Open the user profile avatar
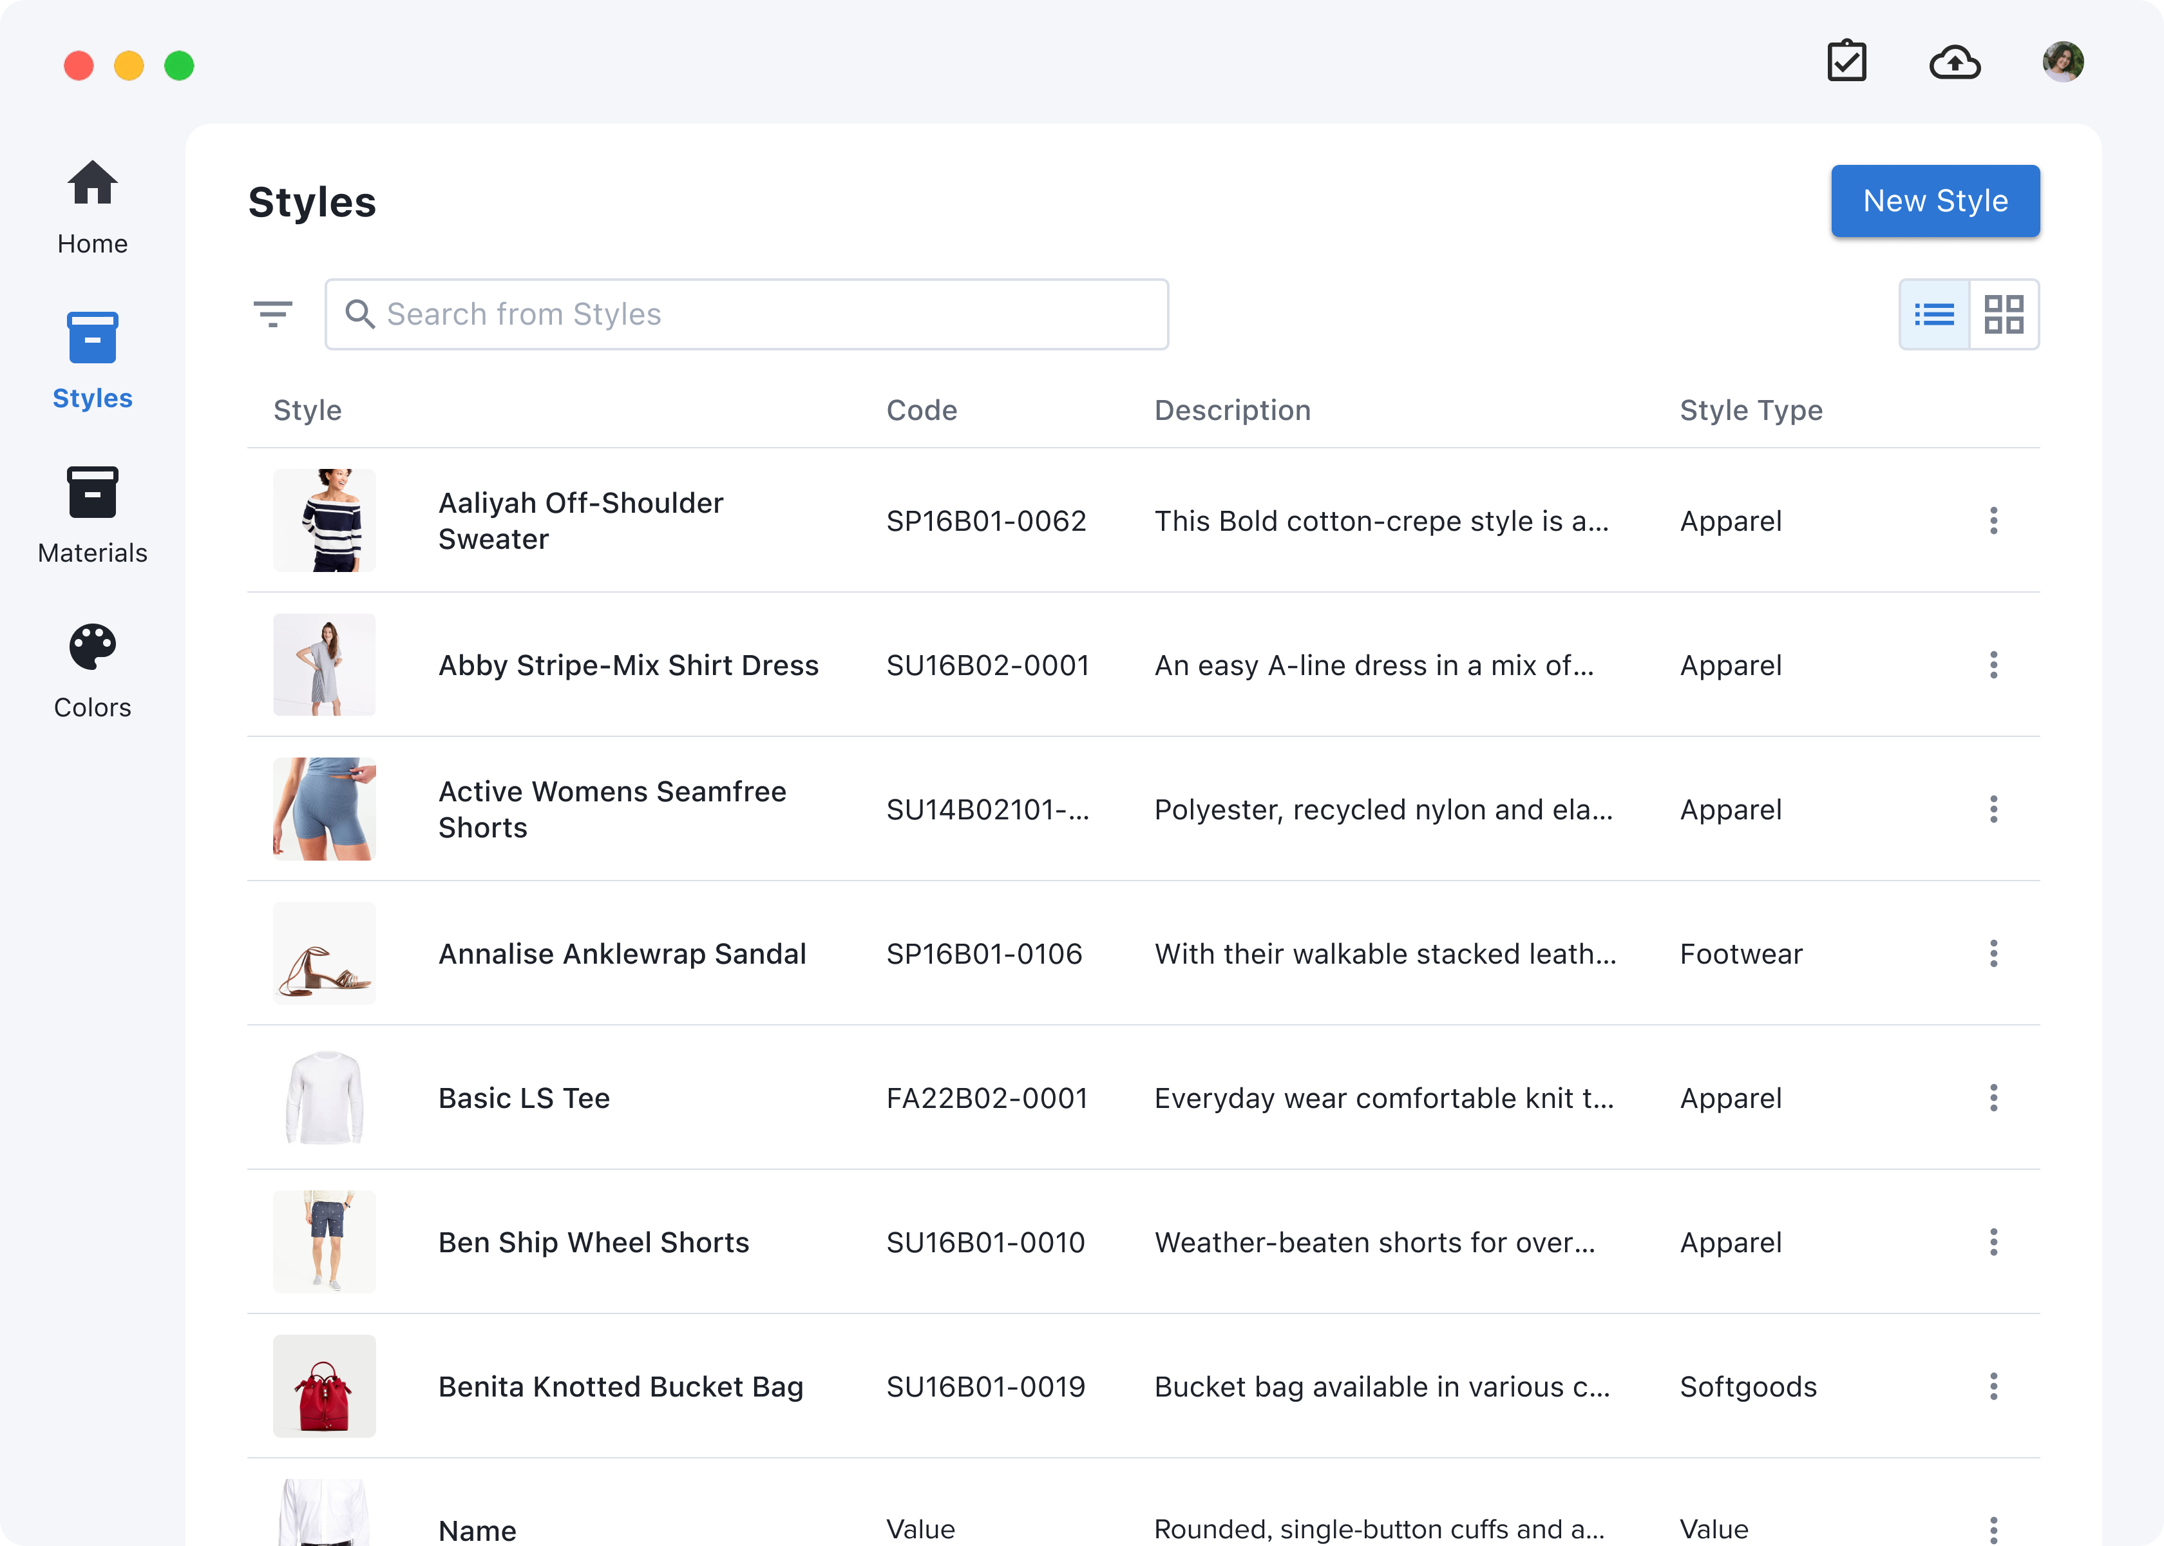 [x=2062, y=62]
